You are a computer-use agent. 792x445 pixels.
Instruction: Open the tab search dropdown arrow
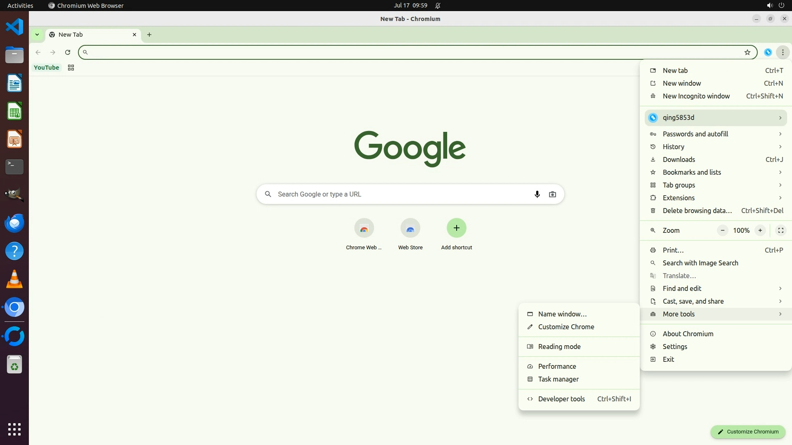pyautogui.click(x=37, y=35)
